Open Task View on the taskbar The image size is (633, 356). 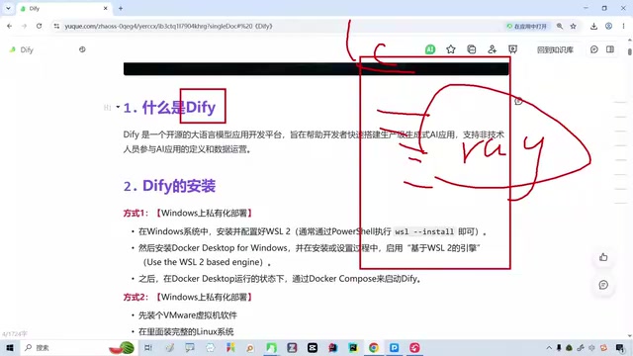pyautogui.click(x=148, y=347)
